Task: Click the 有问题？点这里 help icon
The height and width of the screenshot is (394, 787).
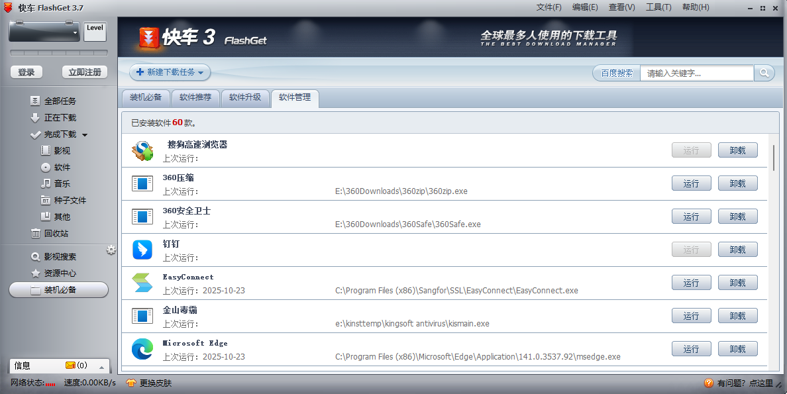Action: pyautogui.click(x=709, y=383)
